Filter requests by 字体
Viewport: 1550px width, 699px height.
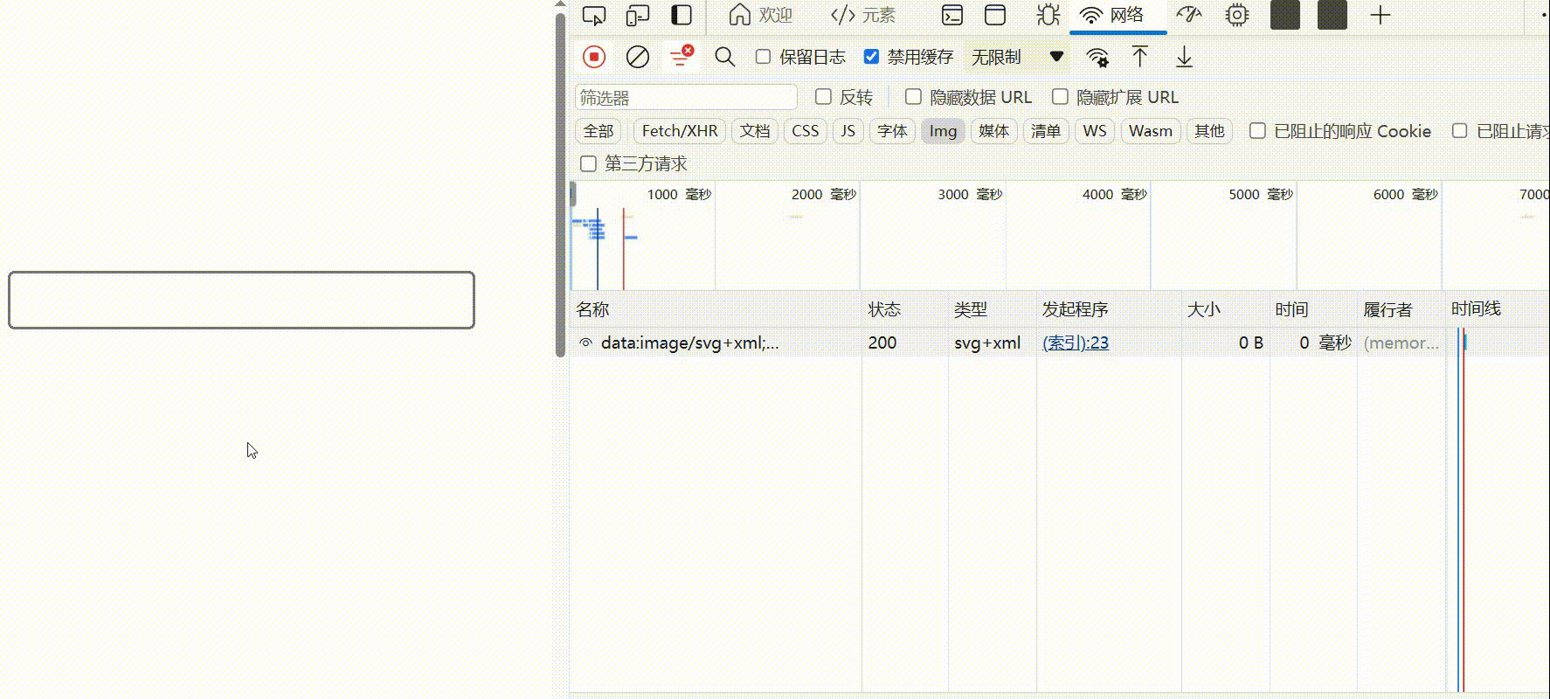point(892,131)
